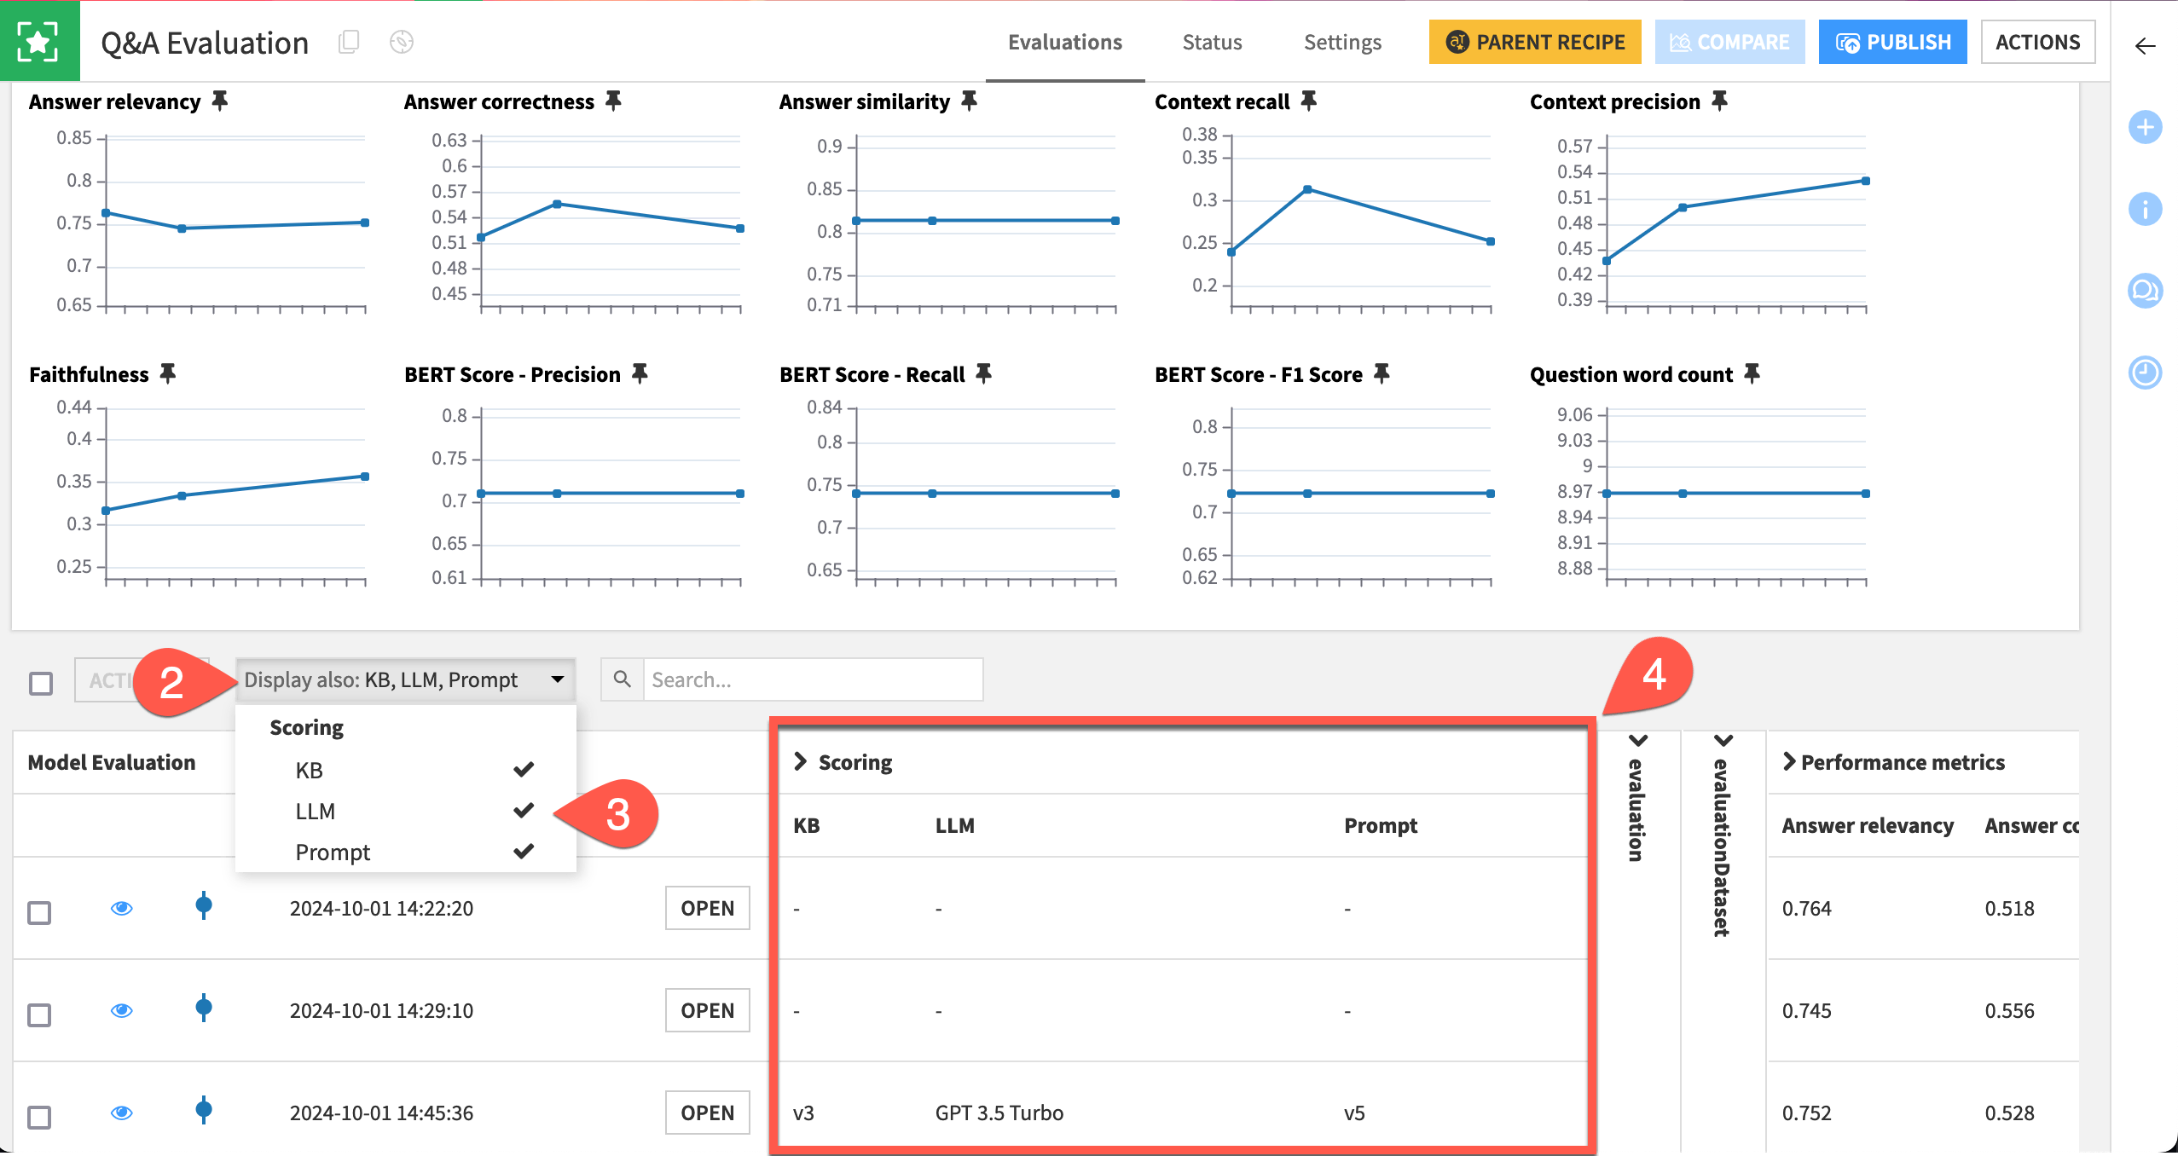This screenshot has width=2178, height=1156.
Task: Open the Display also dropdown
Action: click(x=406, y=680)
